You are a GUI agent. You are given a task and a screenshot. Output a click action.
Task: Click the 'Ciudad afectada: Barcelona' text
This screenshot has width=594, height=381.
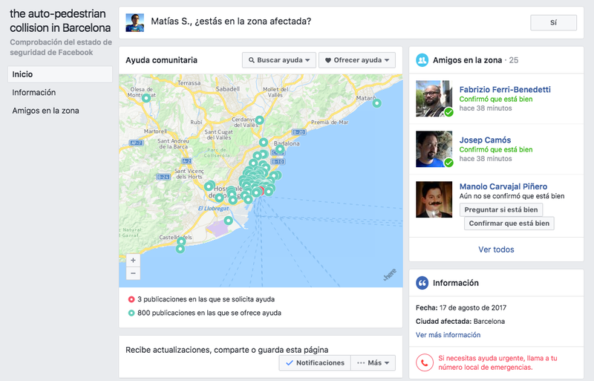460,321
